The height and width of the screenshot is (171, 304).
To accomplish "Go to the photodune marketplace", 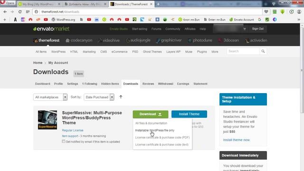I will (x=200, y=40).
